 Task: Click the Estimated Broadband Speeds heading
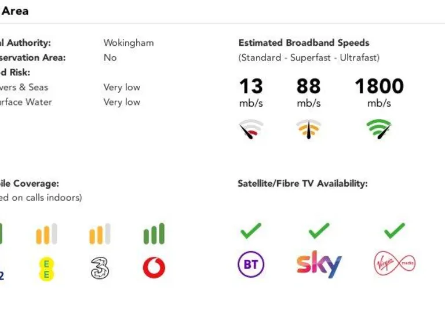tap(304, 43)
